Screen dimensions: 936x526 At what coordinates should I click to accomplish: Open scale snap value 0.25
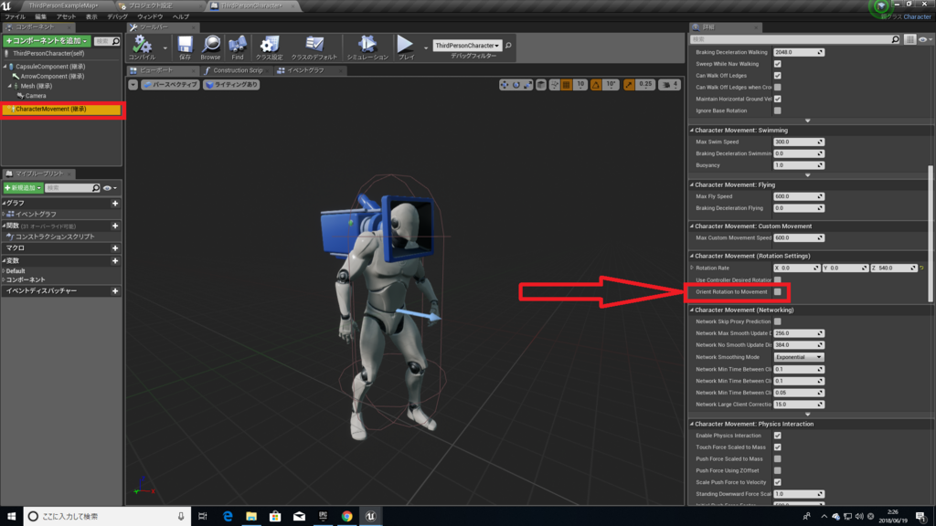tap(645, 85)
